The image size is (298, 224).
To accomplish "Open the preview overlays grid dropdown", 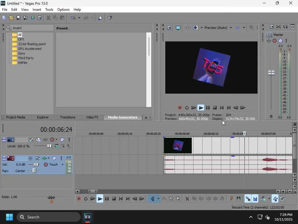I will 244,28.
